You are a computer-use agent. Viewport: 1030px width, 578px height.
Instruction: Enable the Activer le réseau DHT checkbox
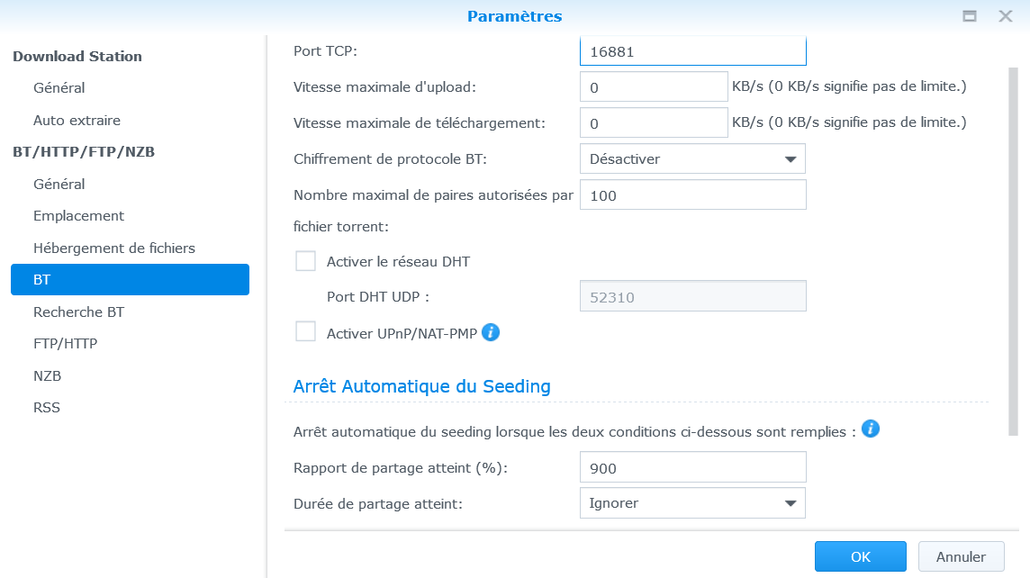coord(306,262)
